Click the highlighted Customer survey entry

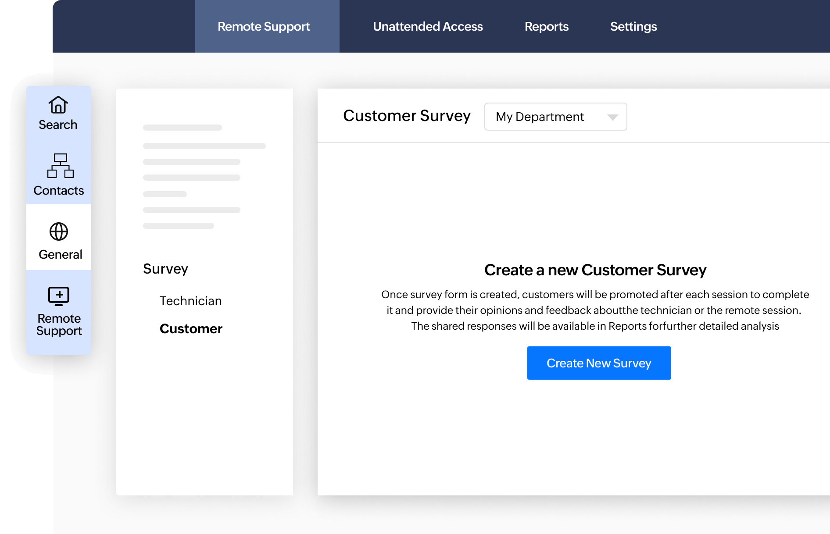pyautogui.click(x=191, y=329)
